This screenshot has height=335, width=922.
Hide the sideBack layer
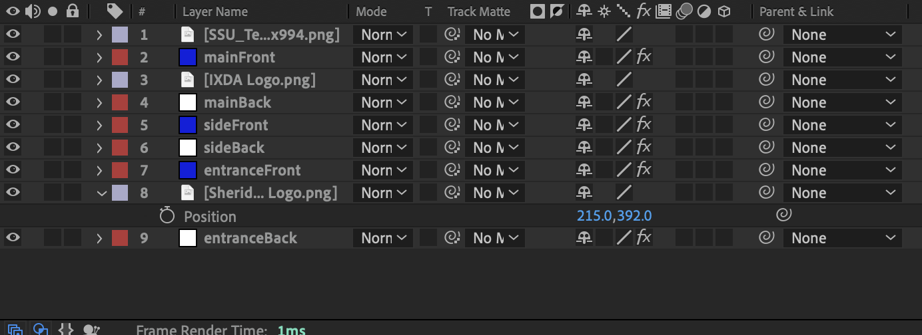coord(13,148)
